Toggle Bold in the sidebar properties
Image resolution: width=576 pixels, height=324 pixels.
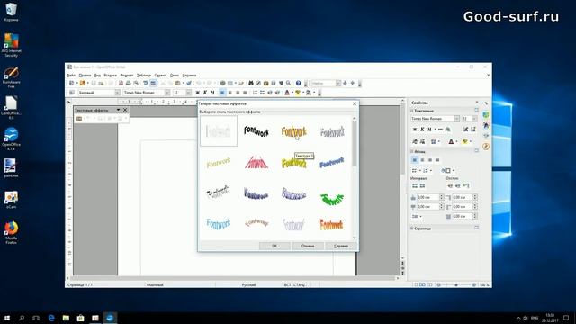pos(415,130)
